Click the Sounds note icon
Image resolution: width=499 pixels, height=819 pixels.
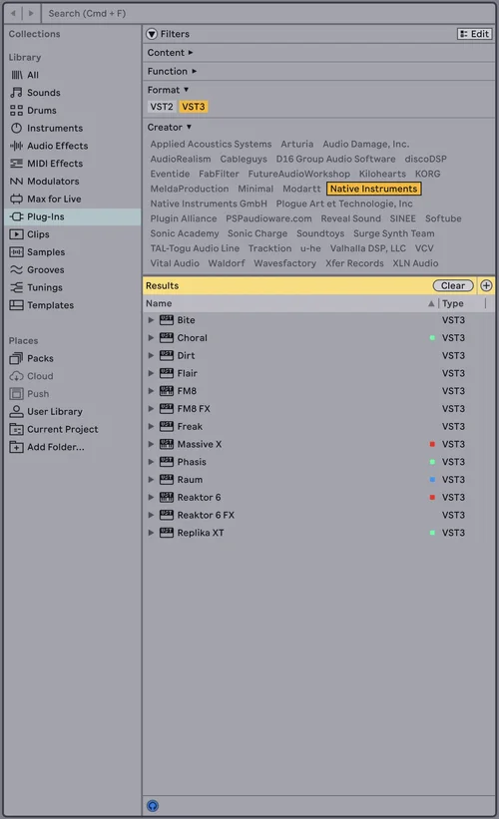coord(17,93)
